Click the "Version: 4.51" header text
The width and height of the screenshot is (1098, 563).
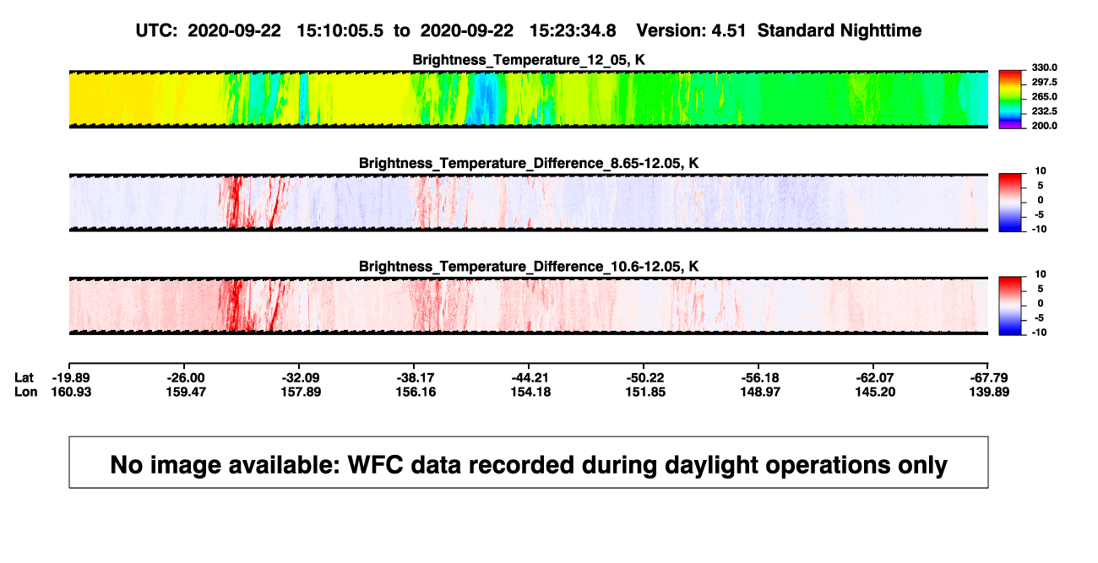[x=693, y=30]
